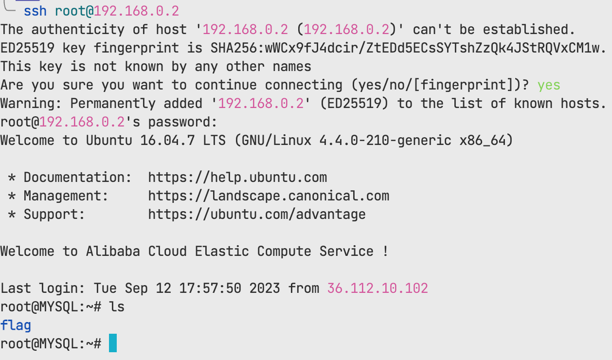
Task: Click the last root@MYSQL prompt text
Action: pos(51,344)
